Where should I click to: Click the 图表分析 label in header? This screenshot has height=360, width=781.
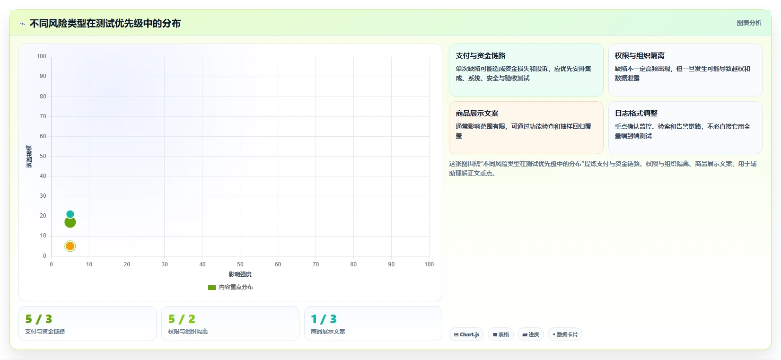click(x=749, y=23)
